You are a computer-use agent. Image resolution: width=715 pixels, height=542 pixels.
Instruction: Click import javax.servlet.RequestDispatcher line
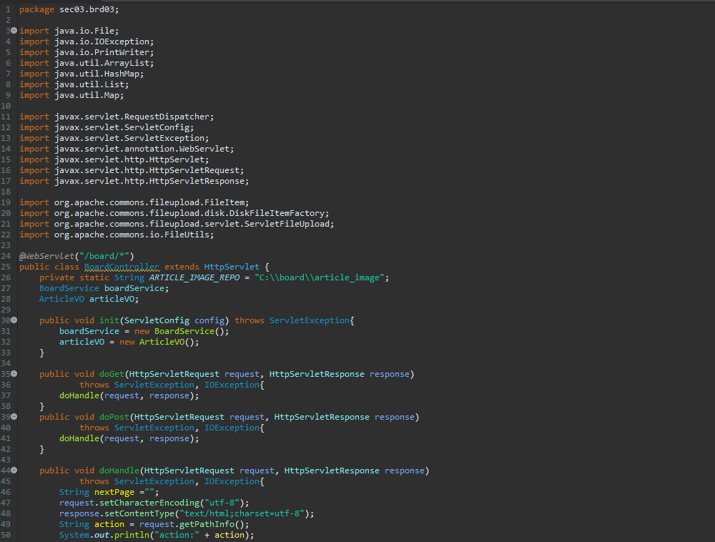pyautogui.click(x=117, y=117)
